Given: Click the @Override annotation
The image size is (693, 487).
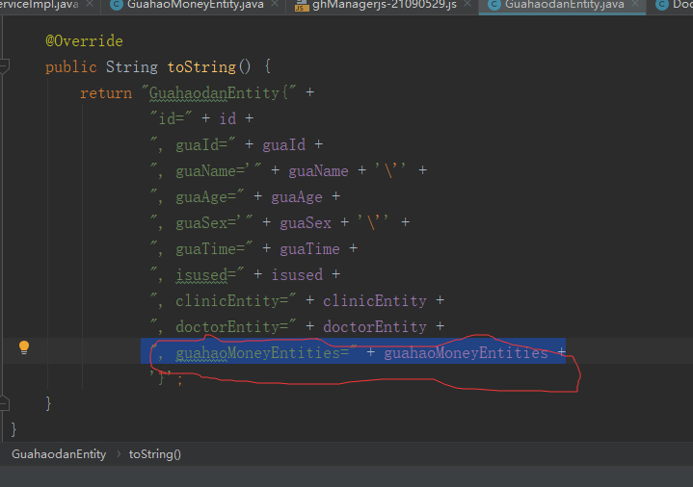Looking at the screenshot, I should 84,41.
